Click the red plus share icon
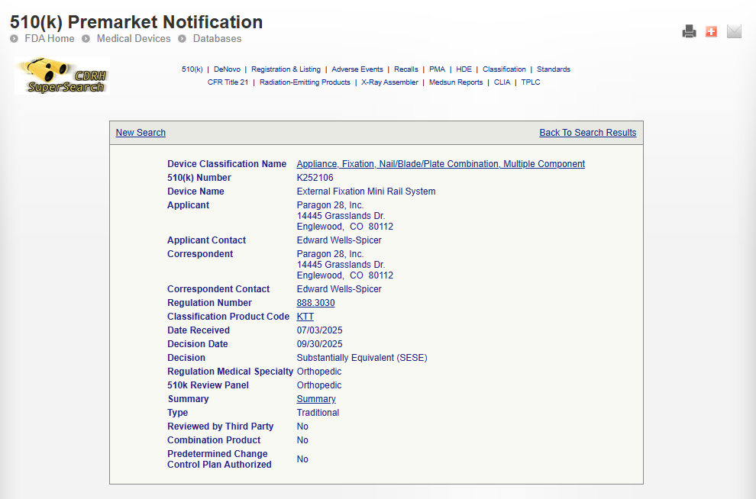This screenshot has height=499, width=756. 711,31
